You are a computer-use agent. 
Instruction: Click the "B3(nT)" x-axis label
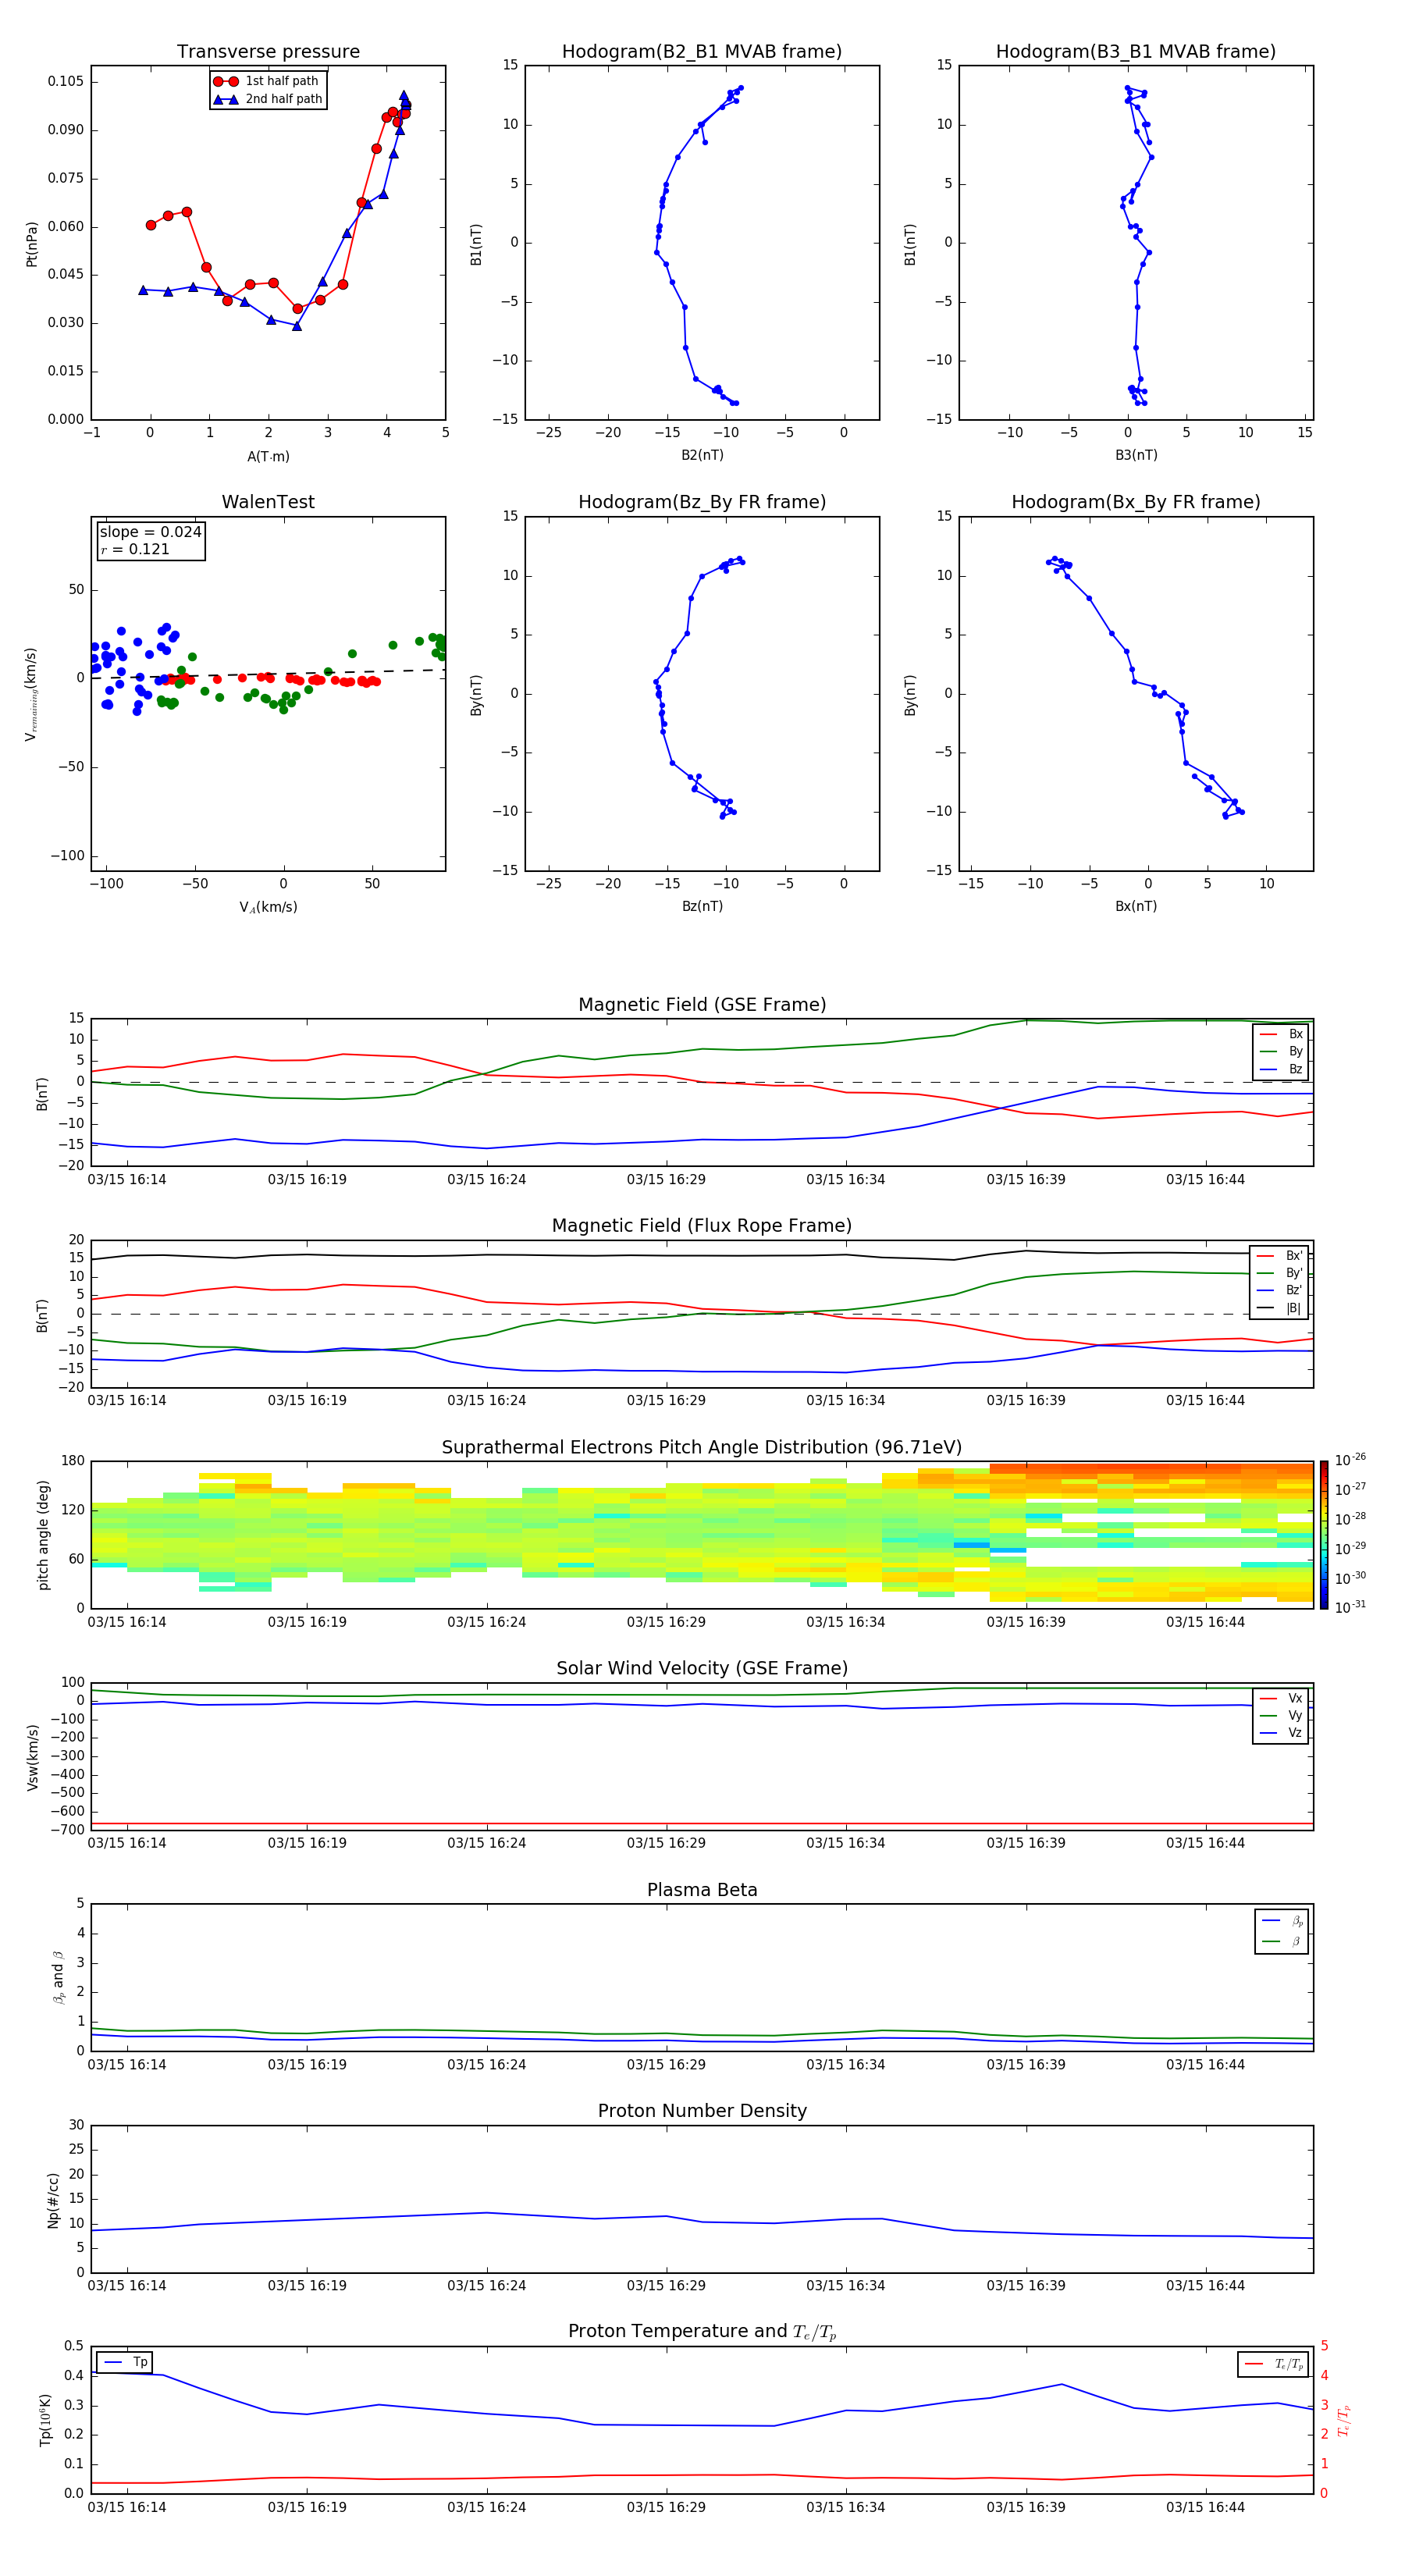1136,455
